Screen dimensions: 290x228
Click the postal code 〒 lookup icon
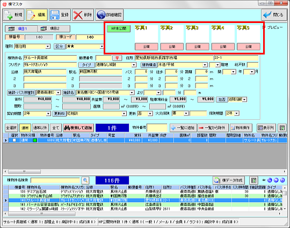[x=117, y=58]
